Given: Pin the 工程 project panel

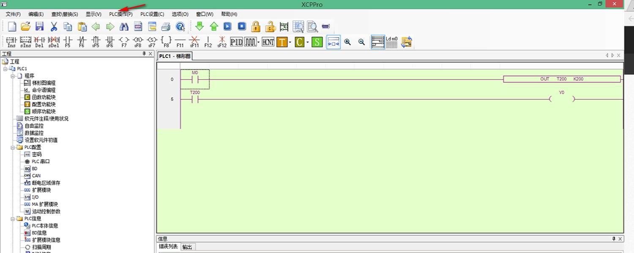Looking at the screenshot, I should [x=144, y=54].
